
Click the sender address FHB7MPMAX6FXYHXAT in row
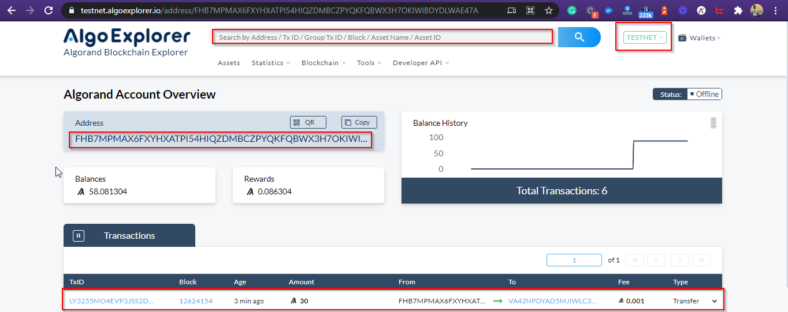coord(442,301)
